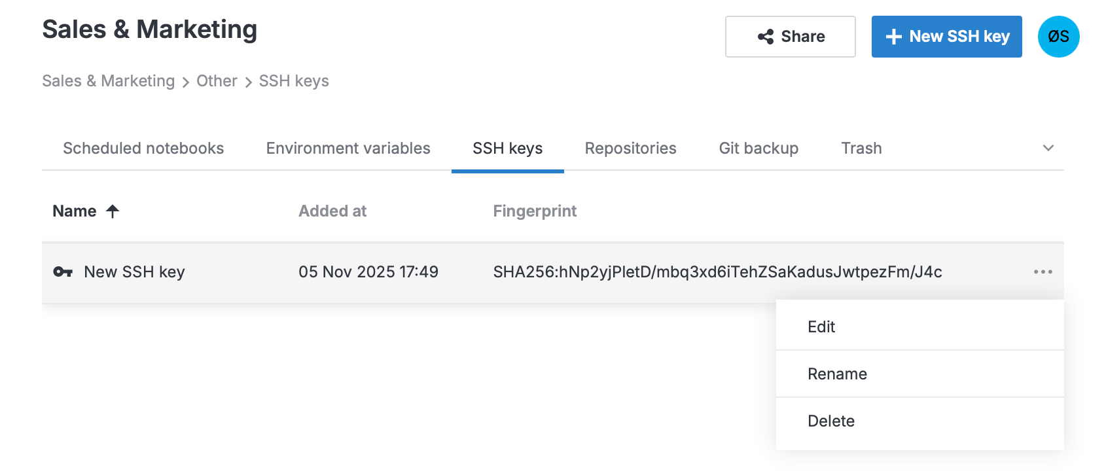Click the plus icon on the New SSH key button
Viewport: 1106px width, 471px height.
point(894,37)
